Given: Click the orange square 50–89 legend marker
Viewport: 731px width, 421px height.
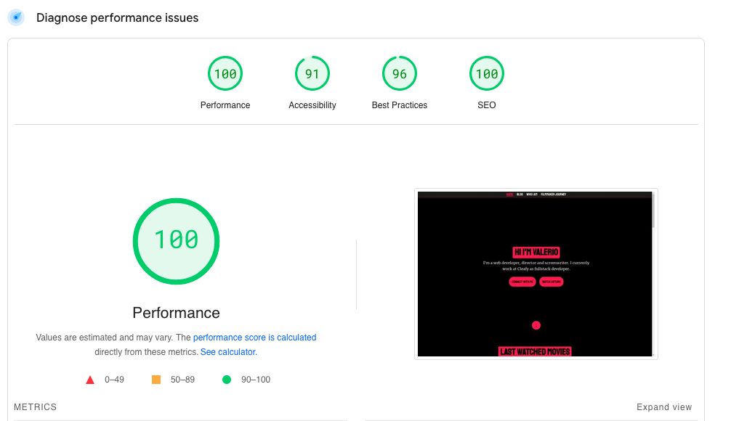Looking at the screenshot, I should (x=156, y=380).
